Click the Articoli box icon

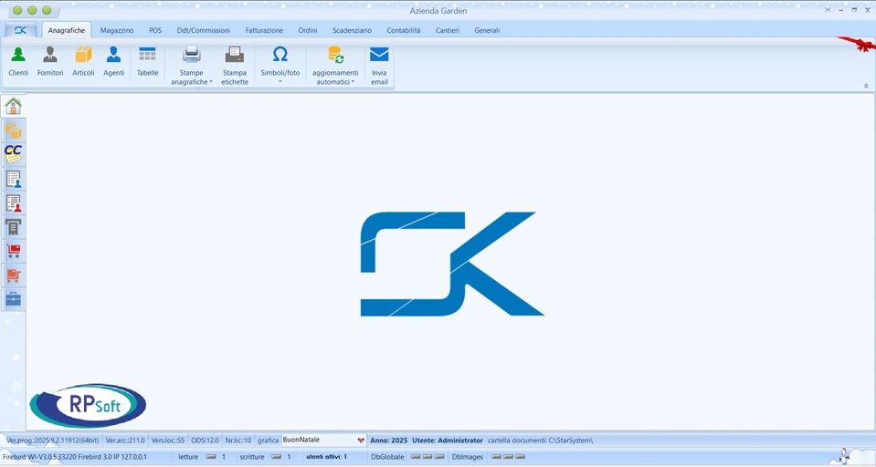pos(83,61)
